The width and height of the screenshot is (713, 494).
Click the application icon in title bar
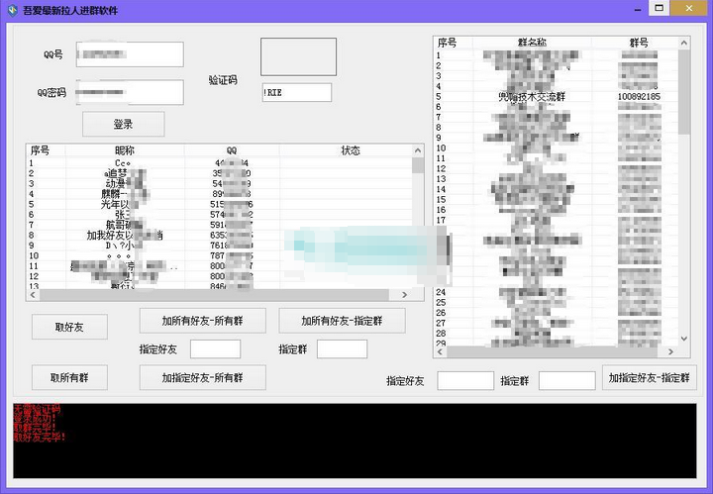point(12,10)
